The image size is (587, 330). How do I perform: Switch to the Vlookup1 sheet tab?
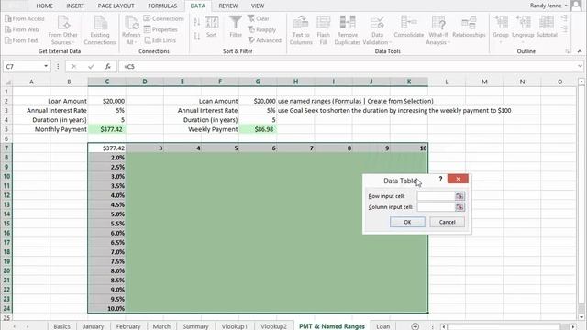tap(234, 326)
